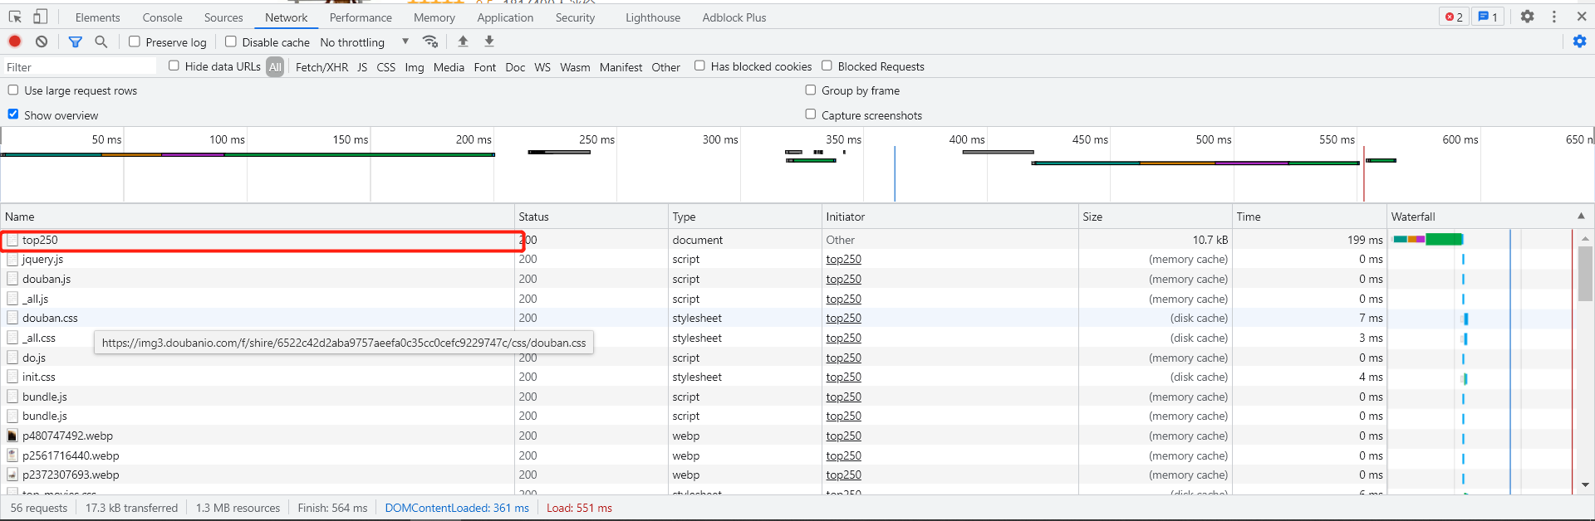Open DevTools more options menu

pyautogui.click(x=1554, y=17)
